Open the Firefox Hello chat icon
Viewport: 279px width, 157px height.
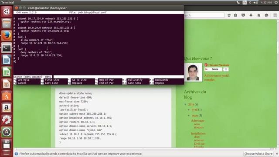coord(266,15)
